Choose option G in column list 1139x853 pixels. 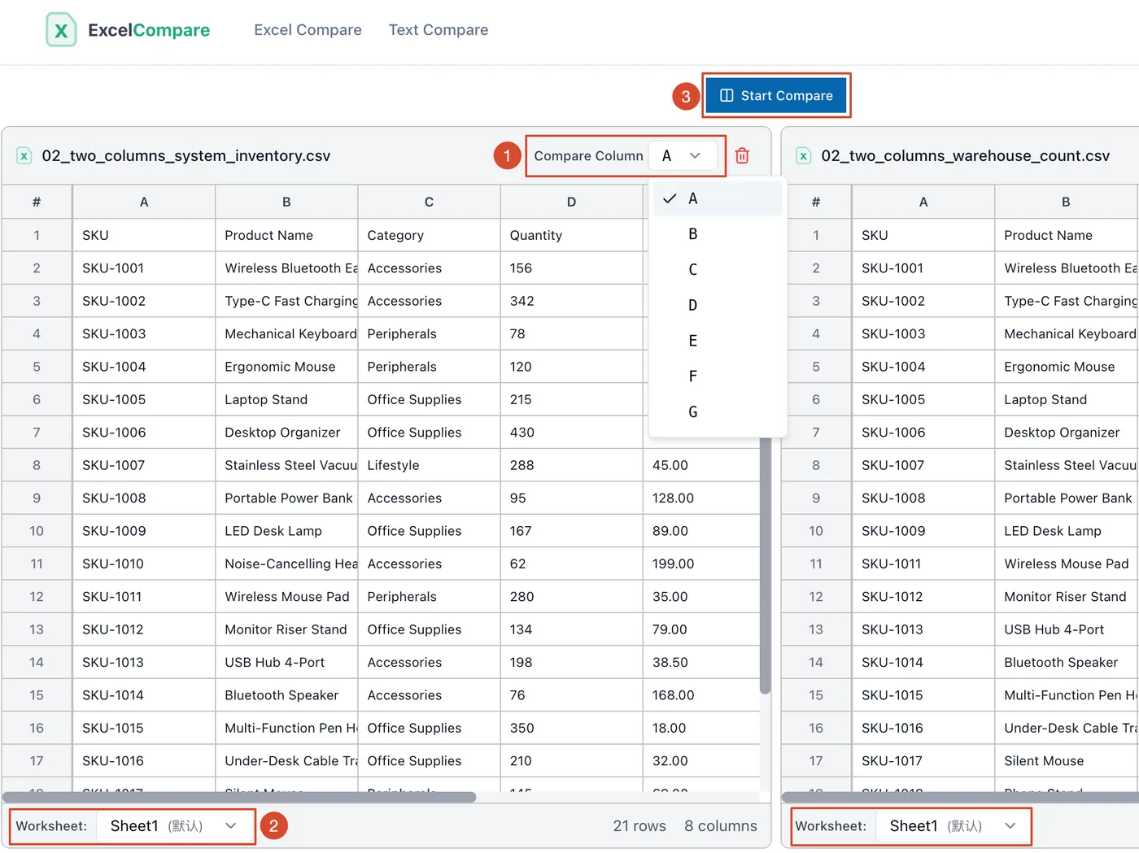click(718, 412)
